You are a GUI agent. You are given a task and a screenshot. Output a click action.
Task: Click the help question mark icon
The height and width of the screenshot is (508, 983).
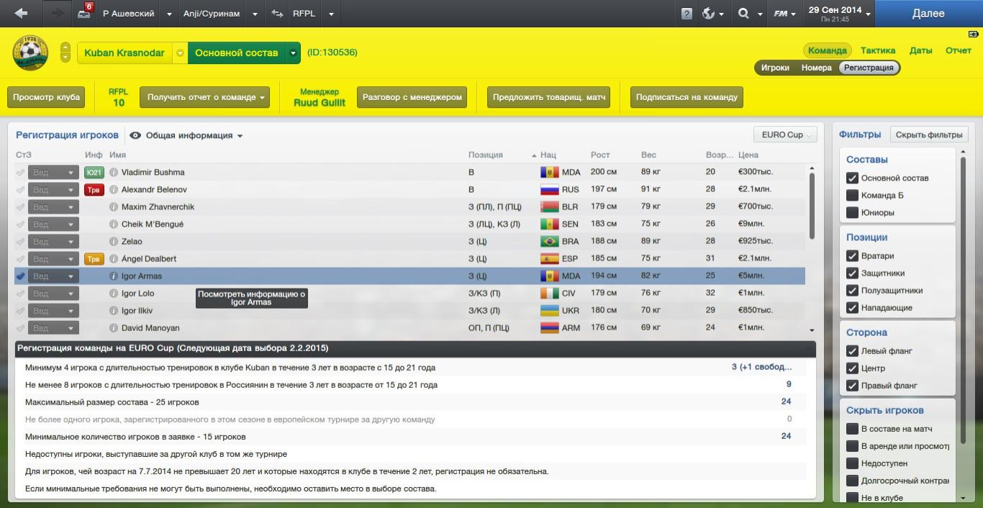tap(687, 14)
